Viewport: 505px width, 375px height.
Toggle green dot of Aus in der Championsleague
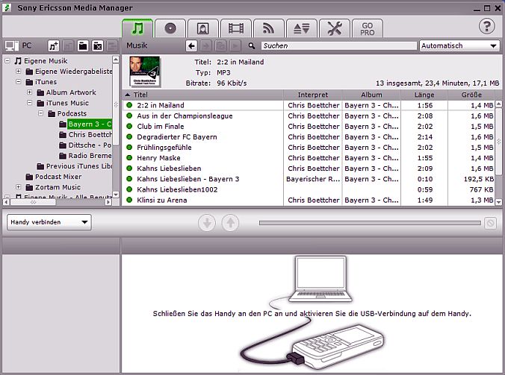pos(129,116)
